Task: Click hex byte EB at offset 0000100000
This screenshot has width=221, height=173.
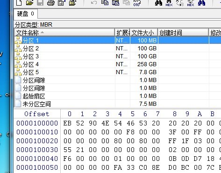Action: tap(67, 123)
